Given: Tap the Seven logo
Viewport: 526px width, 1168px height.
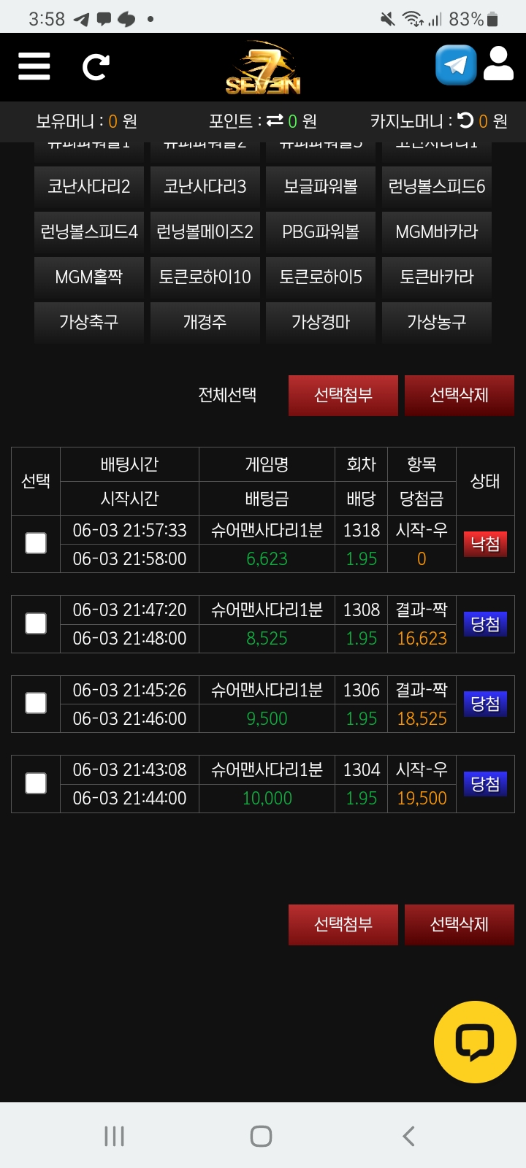Looking at the screenshot, I should (x=263, y=68).
